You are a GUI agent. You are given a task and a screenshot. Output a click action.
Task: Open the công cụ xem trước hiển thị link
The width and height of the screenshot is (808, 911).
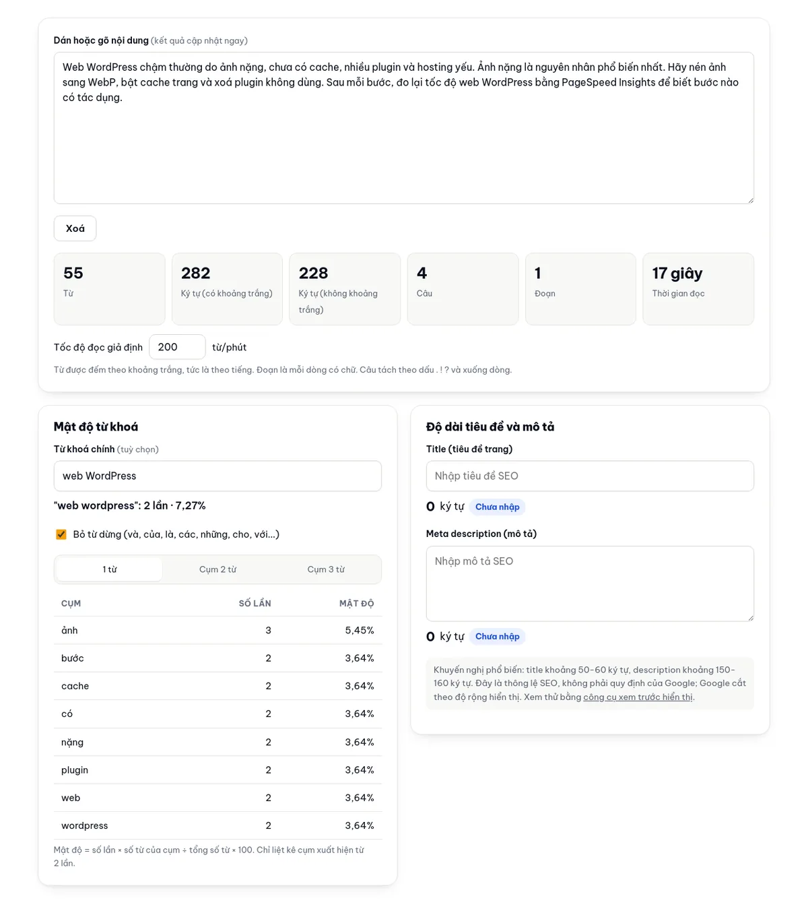tap(638, 697)
